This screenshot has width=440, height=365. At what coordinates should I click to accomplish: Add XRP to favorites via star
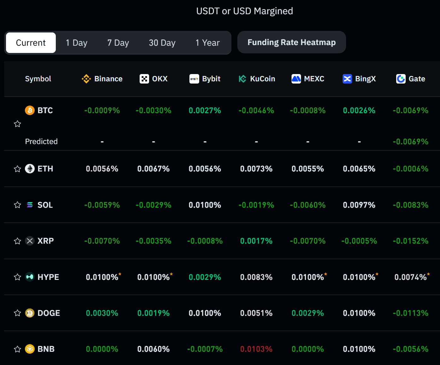[x=17, y=241]
